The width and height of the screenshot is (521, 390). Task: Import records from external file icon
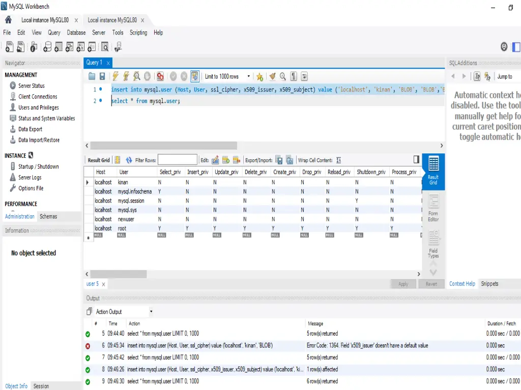[290, 160]
